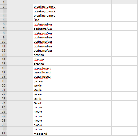Click the codnameAya cell in row 6
Image resolution: width=138 pixels, height=136 pixels.
(46, 24)
